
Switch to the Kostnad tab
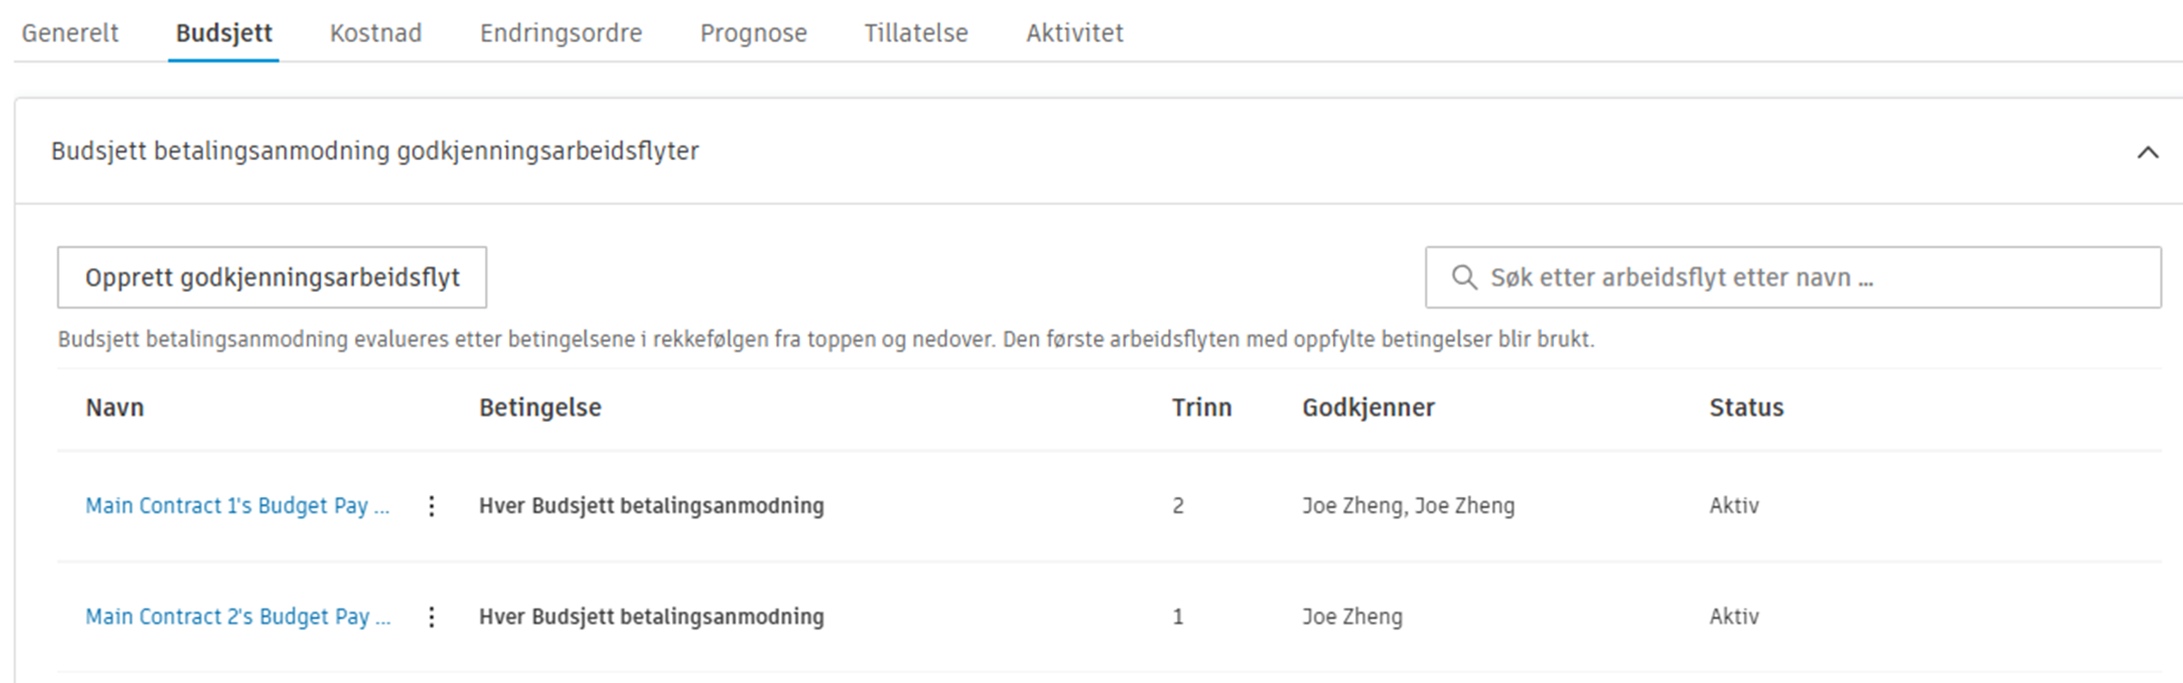click(376, 33)
